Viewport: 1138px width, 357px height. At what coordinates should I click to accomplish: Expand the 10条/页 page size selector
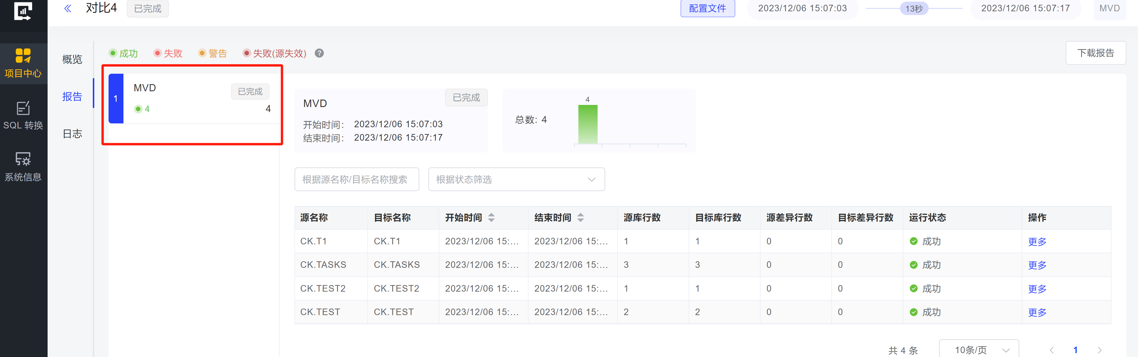click(979, 350)
